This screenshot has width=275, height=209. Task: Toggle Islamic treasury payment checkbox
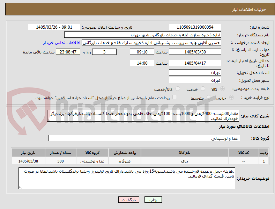point(175,97)
